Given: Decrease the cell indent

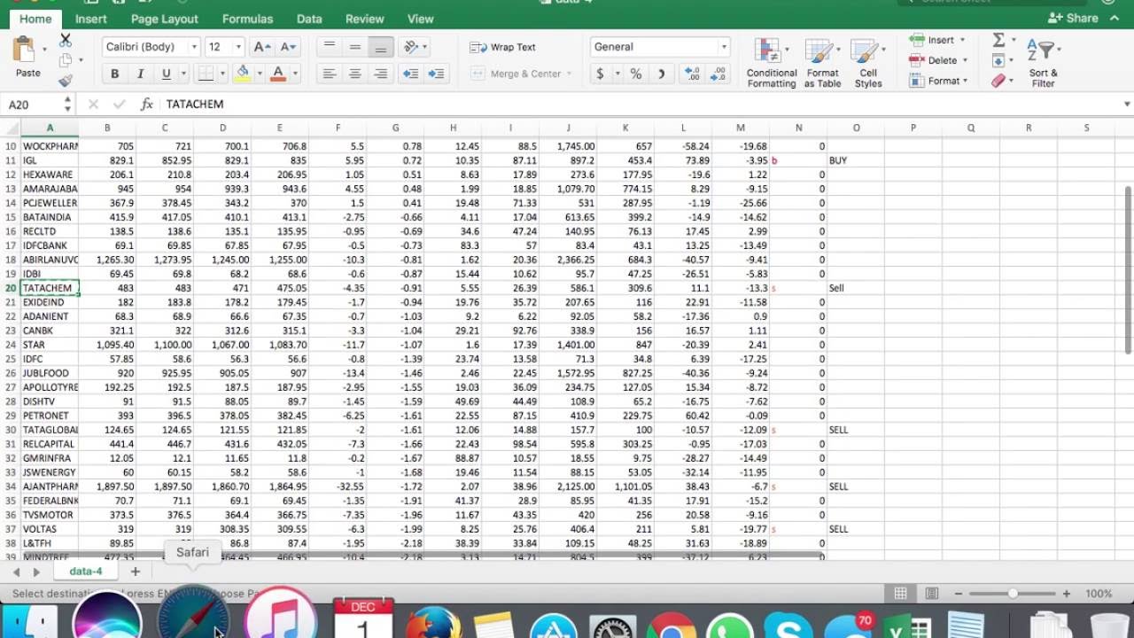Looking at the screenshot, I should 410,74.
